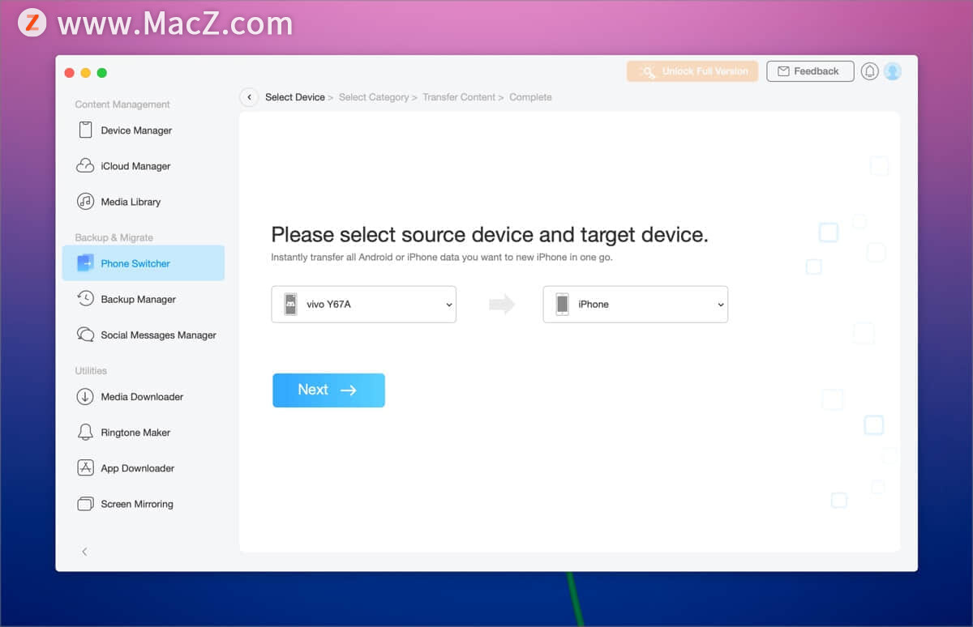Open the App Downloader utility
The image size is (973, 627).
pyautogui.click(x=143, y=468)
